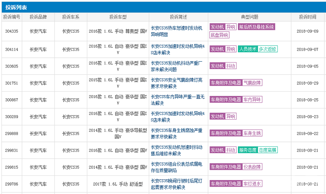Select the 服务态度 tag

(248, 150)
